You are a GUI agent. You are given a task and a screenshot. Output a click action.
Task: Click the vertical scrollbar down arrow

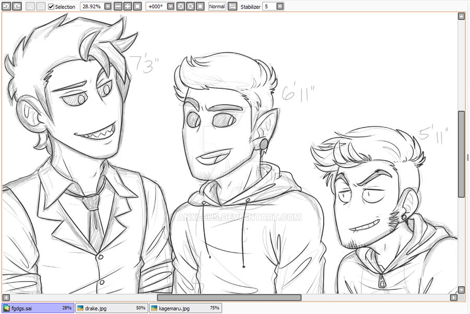(x=462, y=290)
